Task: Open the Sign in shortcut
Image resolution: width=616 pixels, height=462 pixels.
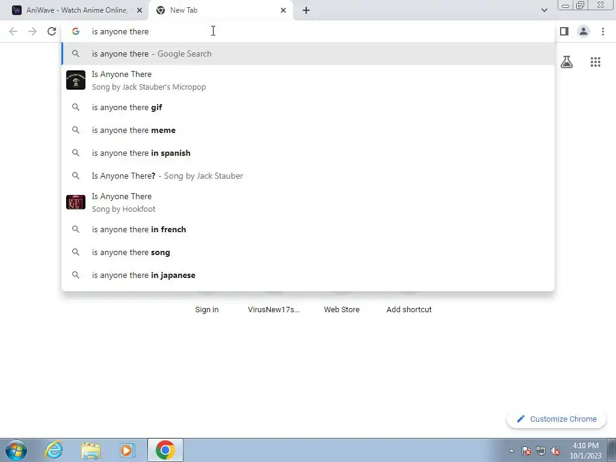Action: coord(207,310)
